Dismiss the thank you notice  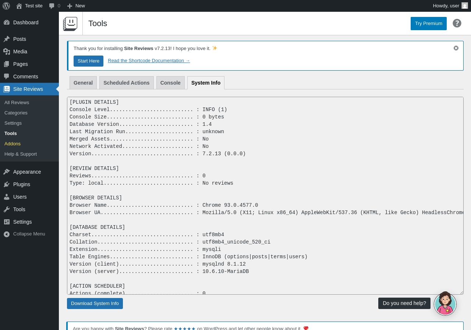tap(456, 48)
